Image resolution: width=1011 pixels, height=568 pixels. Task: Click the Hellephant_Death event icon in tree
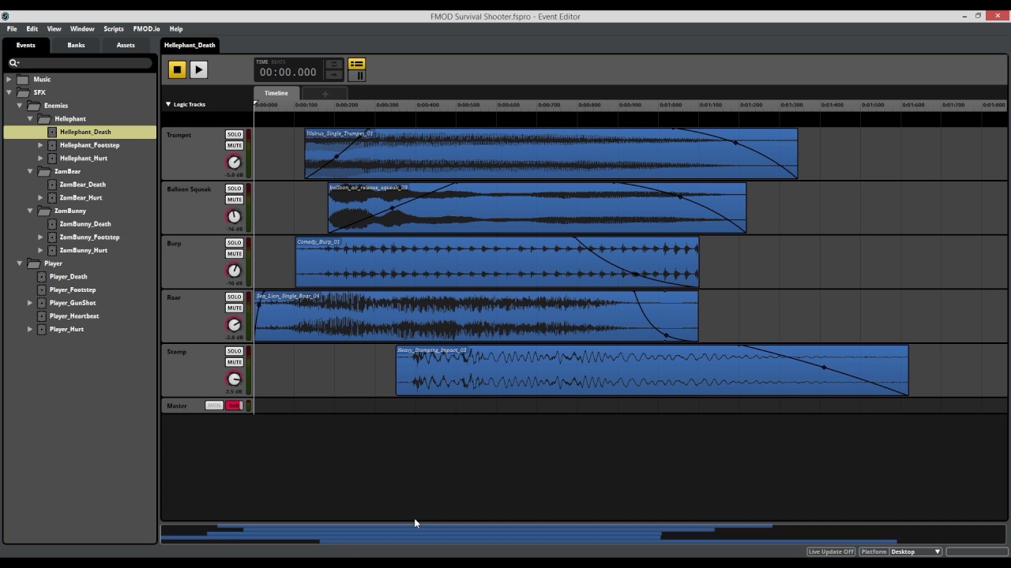click(x=52, y=132)
